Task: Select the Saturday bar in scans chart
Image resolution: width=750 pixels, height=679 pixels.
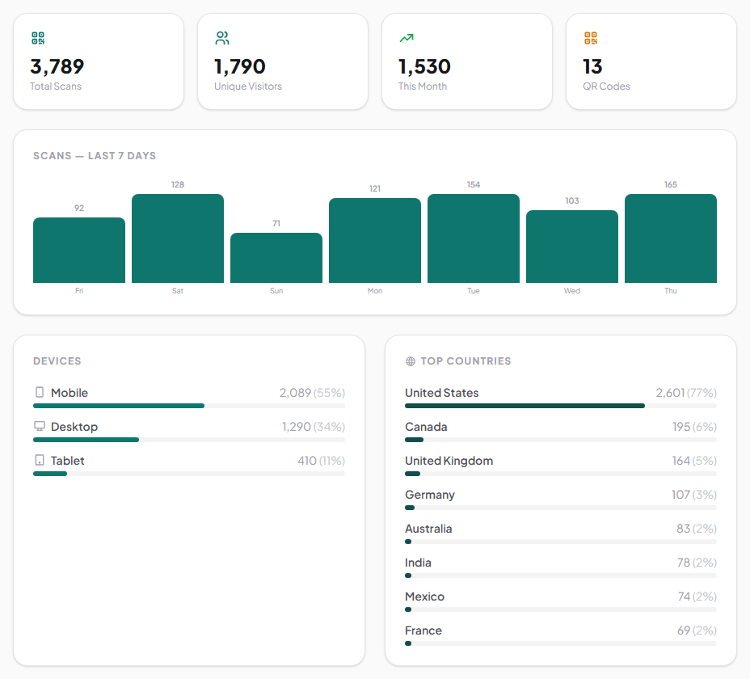Action: click(x=178, y=238)
